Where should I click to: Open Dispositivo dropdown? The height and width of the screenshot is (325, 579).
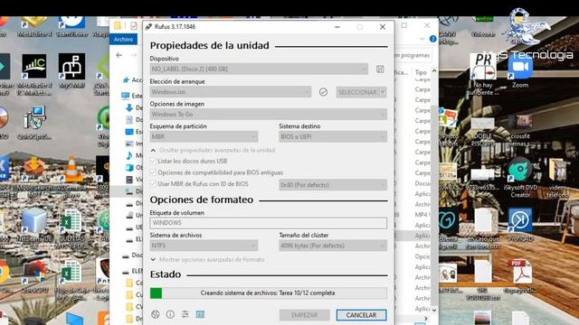[x=259, y=69]
